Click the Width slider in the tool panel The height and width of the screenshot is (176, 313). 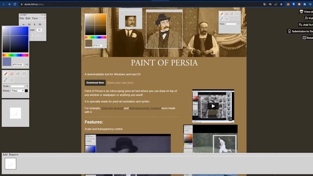[x=17, y=86]
